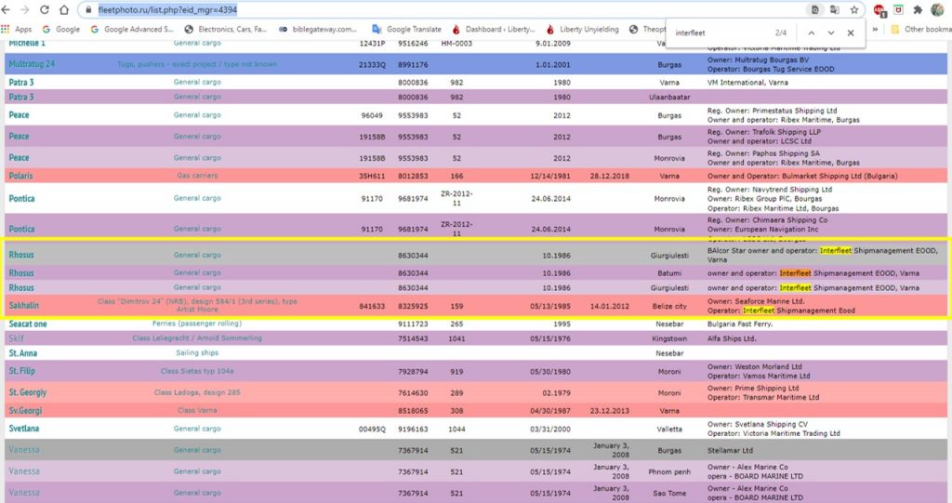
Task: Jump to next find match
Action: 830,33
